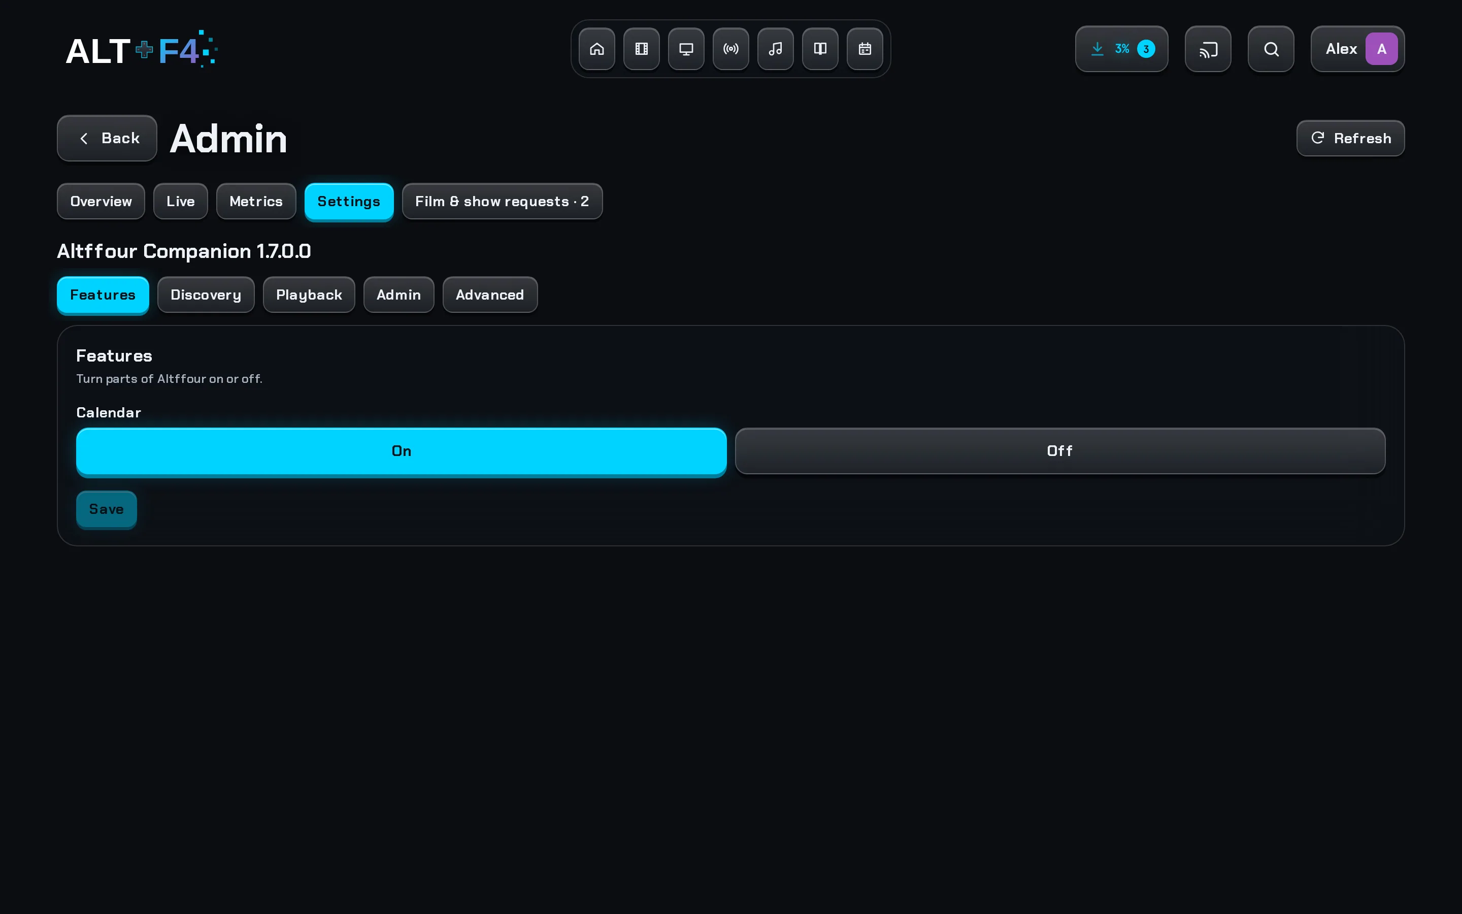Open the TV shows monitor icon
Screen dimensions: 1462x914
(686, 49)
